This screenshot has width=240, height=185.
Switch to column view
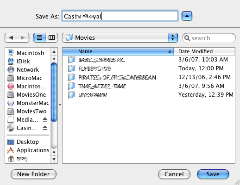52,37
